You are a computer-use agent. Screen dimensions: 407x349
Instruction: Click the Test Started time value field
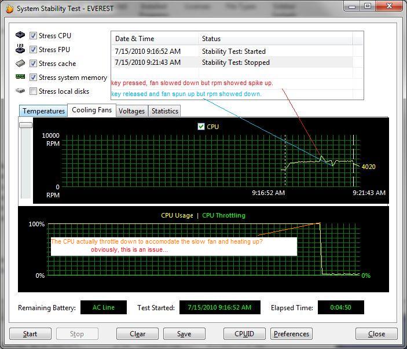click(x=219, y=307)
